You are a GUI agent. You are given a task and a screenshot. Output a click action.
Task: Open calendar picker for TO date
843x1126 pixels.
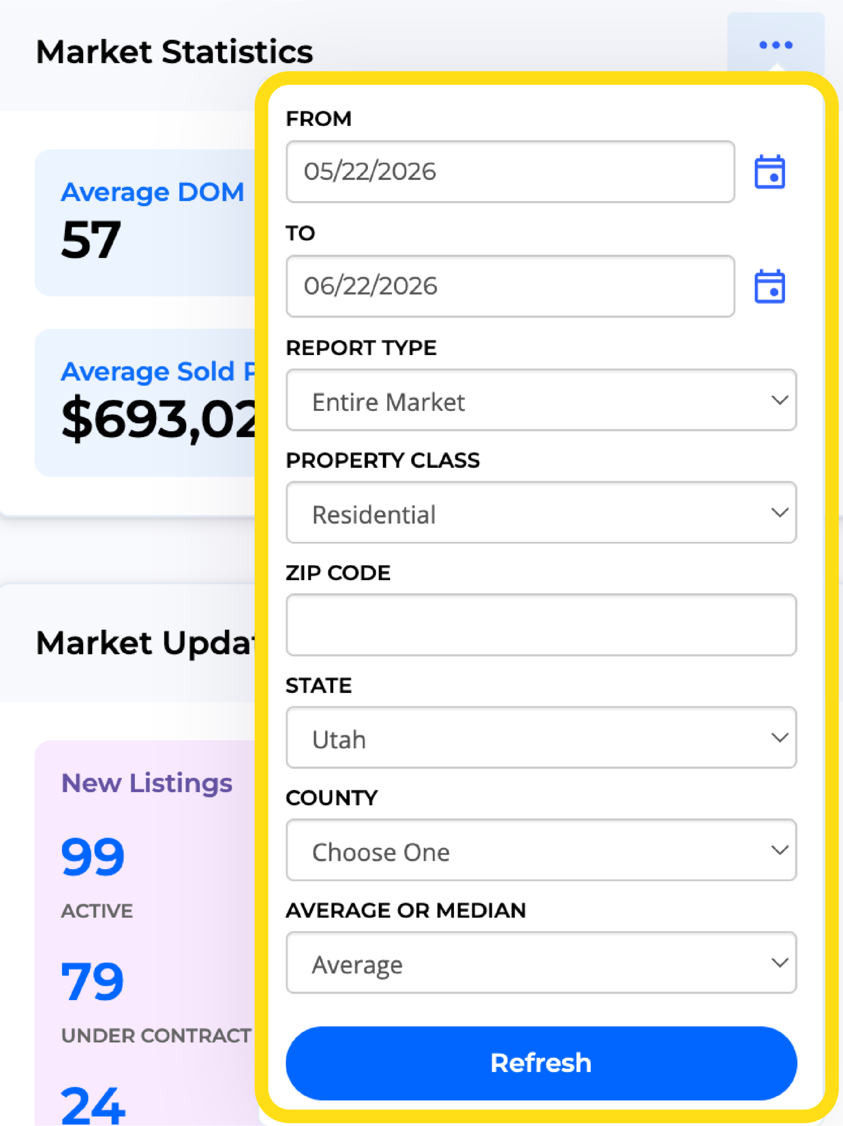769,286
